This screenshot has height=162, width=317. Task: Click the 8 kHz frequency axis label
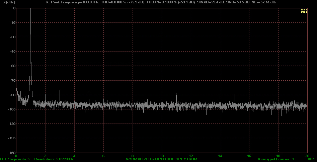[x=133, y=156]
